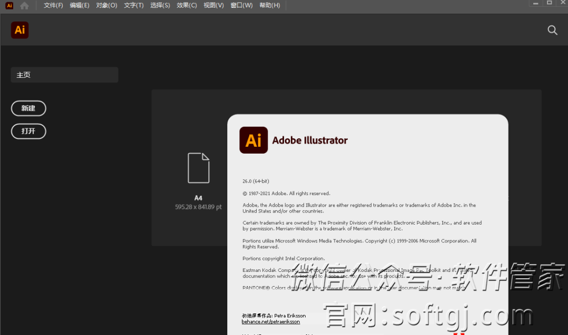Open the search magnifier icon
Viewport: 568px width, 335px height.
(x=552, y=30)
